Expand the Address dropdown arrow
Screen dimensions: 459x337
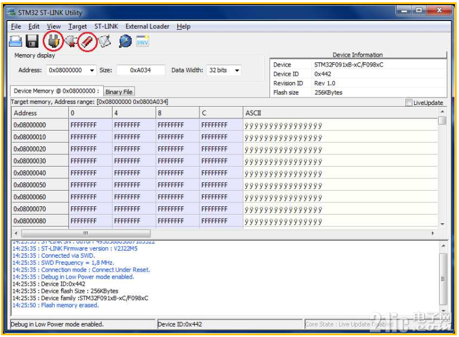pyautogui.click(x=92, y=70)
